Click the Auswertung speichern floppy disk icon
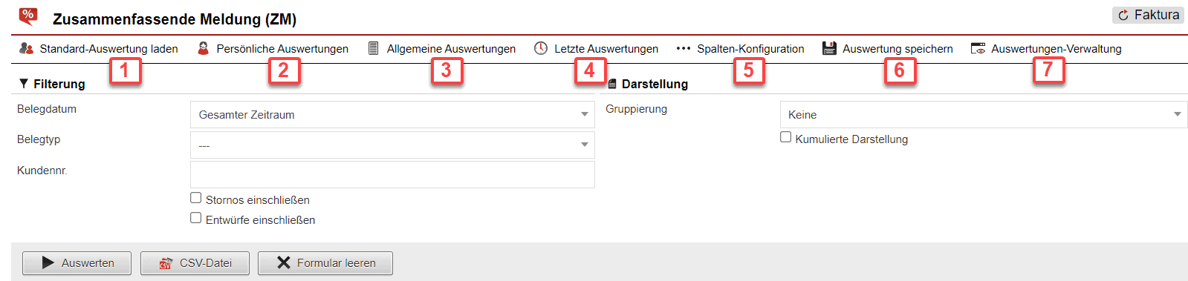This screenshot has width=1188, height=281. 829,48
